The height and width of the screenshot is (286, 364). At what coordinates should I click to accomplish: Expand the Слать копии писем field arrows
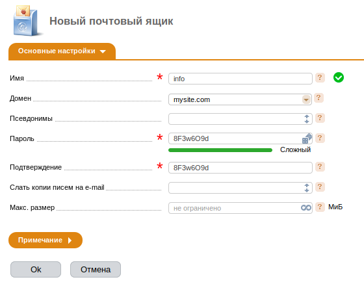pyautogui.click(x=307, y=188)
